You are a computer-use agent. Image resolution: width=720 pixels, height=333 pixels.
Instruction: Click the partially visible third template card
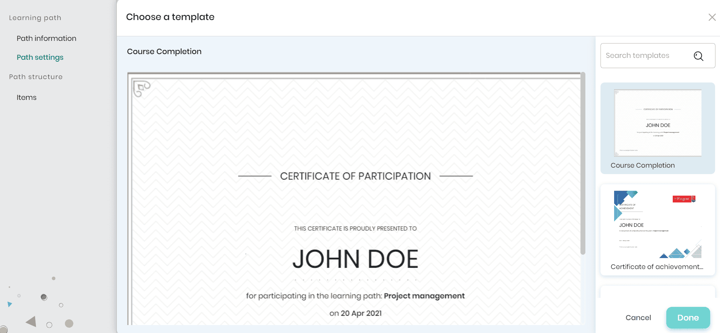[x=658, y=291]
